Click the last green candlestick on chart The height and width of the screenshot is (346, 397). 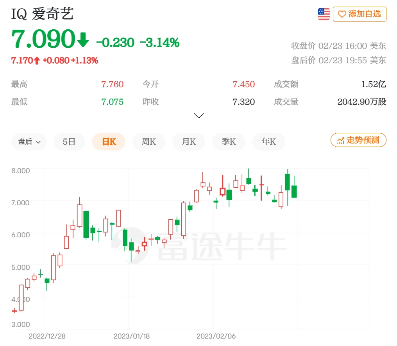294,192
